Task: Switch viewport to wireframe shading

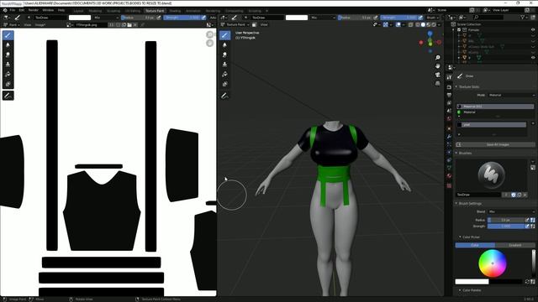Action: (x=418, y=24)
